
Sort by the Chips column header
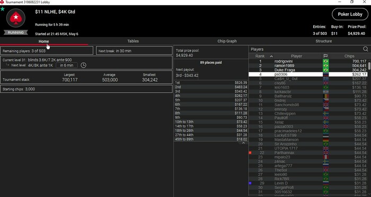(349, 56)
